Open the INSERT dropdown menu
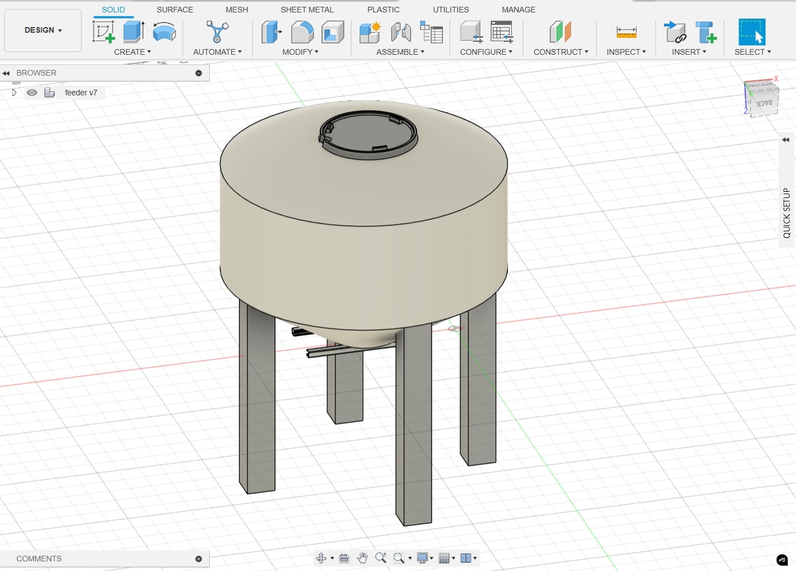This screenshot has height=571, width=796. coord(689,52)
